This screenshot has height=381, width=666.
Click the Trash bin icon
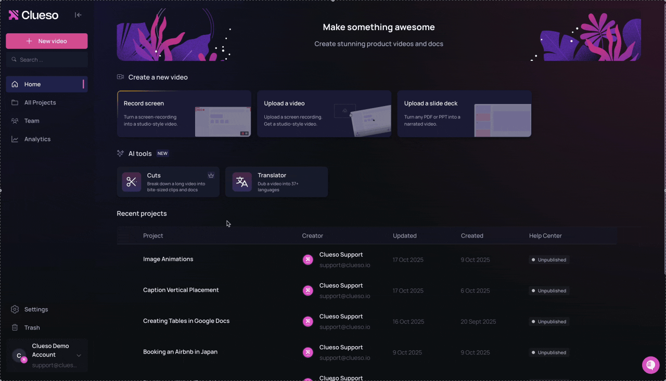[x=15, y=327]
